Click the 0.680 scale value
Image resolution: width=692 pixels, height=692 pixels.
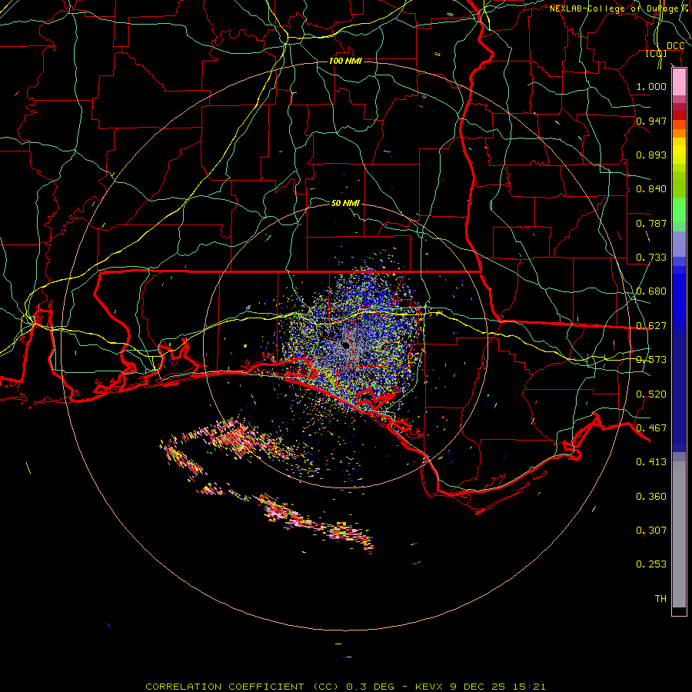click(x=651, y=291)
